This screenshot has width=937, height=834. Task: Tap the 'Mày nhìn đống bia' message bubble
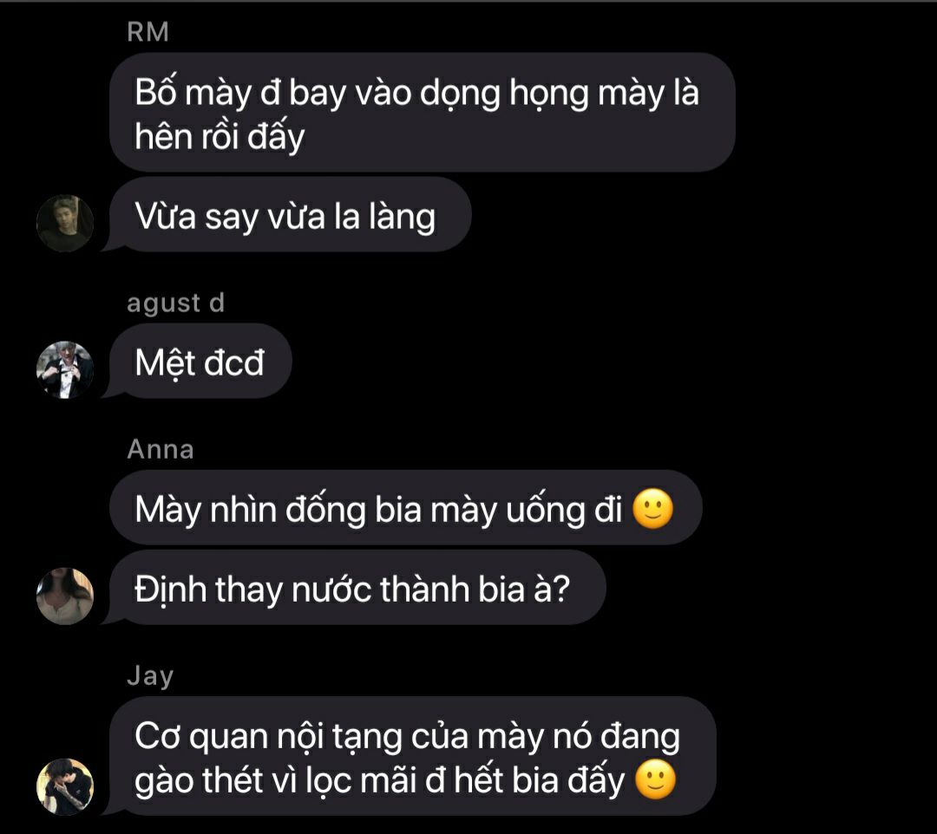(x=406, y=507)
